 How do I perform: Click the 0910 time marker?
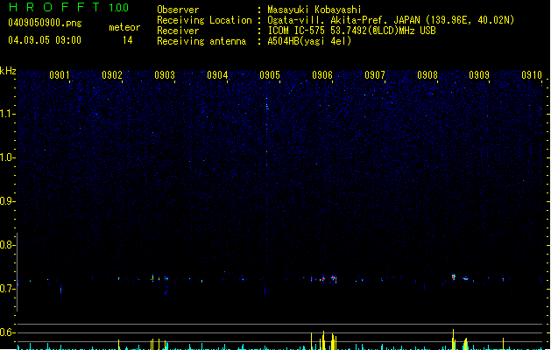click(532, 75)
